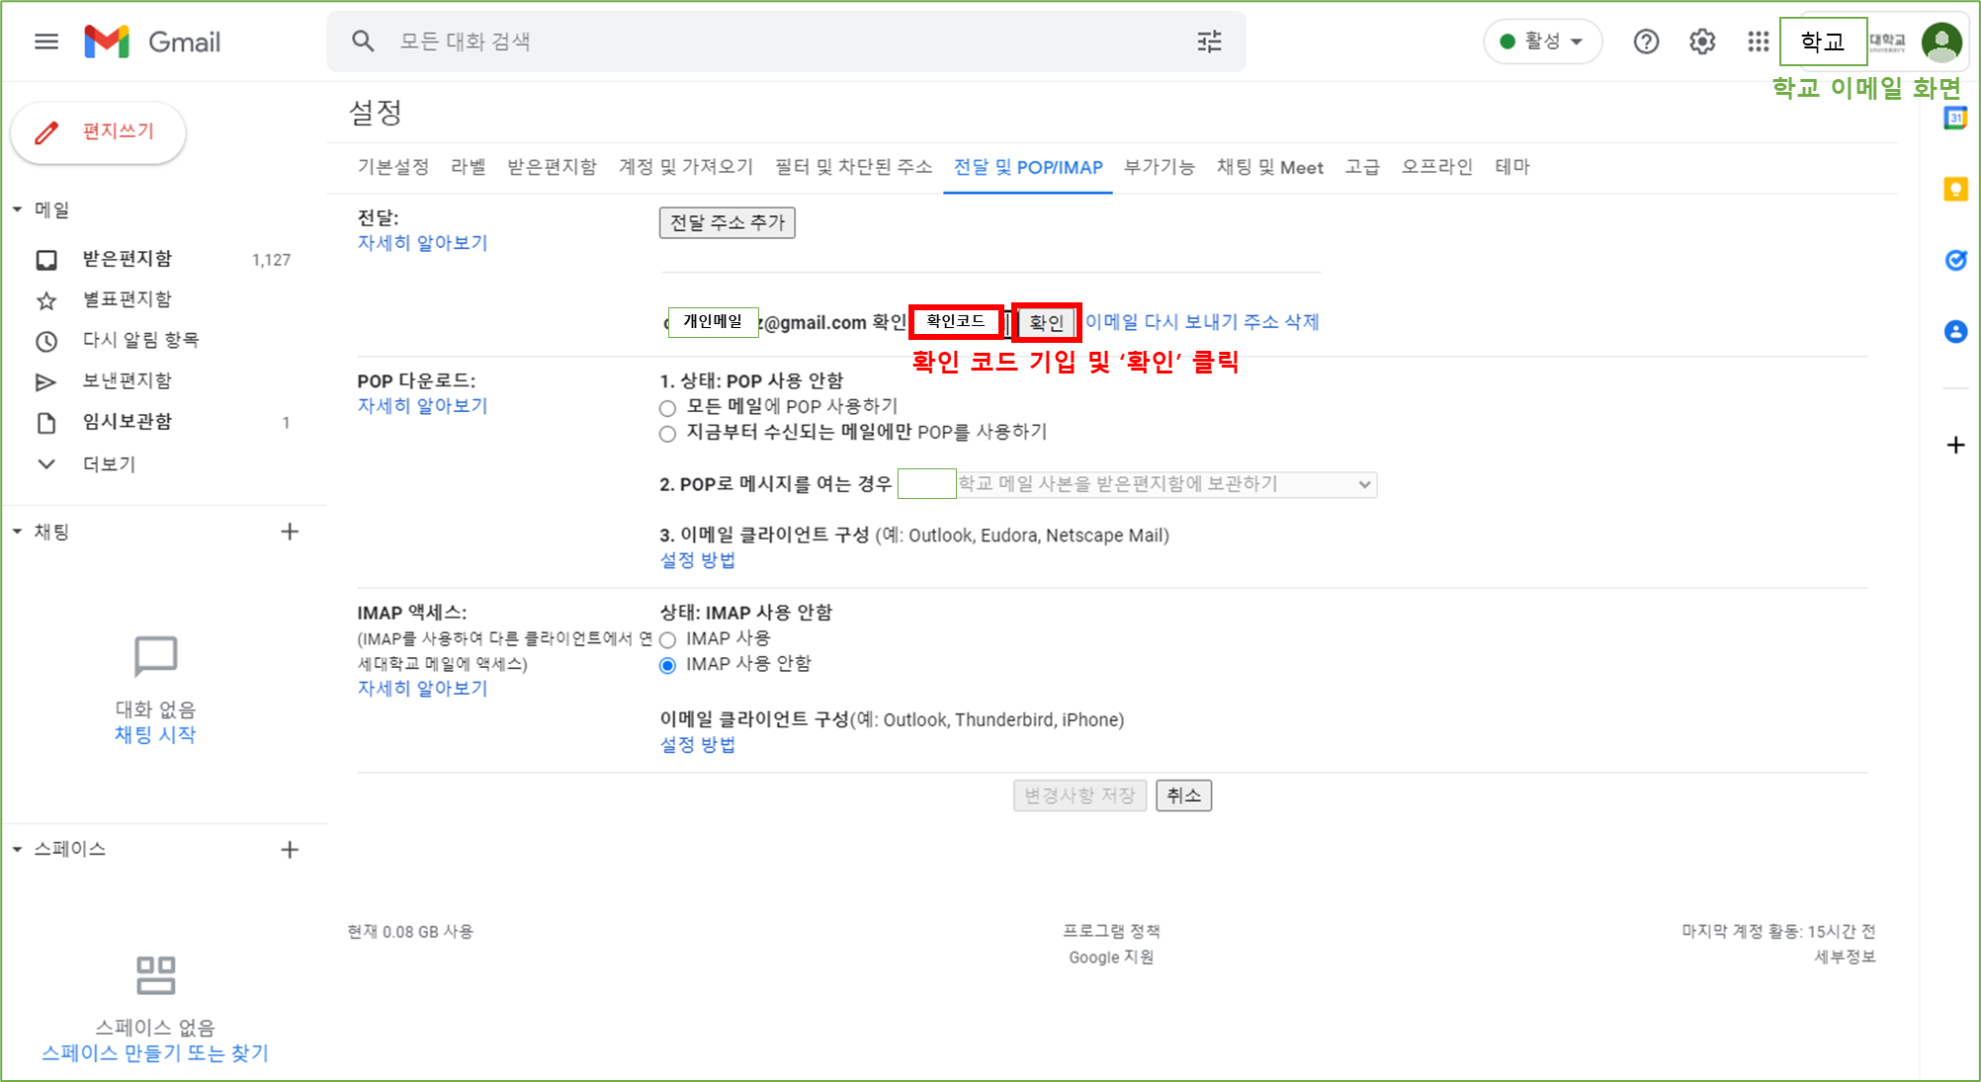The height and width of the screenshot is (1082, 1981).
Task: Open the main menu hamburger icon
Action: pyautogui.click(x=46, y=42)
